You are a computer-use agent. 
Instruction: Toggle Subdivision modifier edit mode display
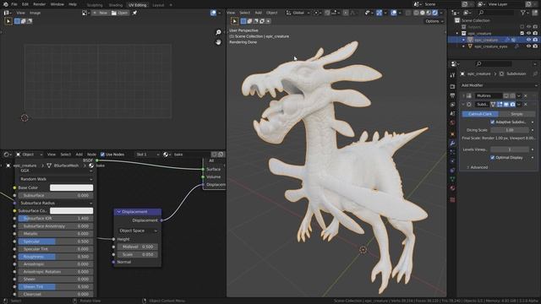click(x=500, y=105)
